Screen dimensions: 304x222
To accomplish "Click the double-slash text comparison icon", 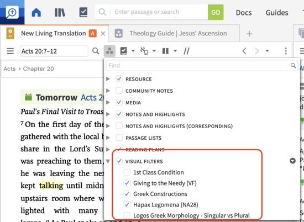I will [186, 51].
